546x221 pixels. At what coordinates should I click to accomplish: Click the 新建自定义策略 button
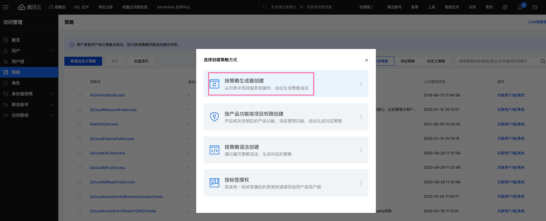coord(83,61)
